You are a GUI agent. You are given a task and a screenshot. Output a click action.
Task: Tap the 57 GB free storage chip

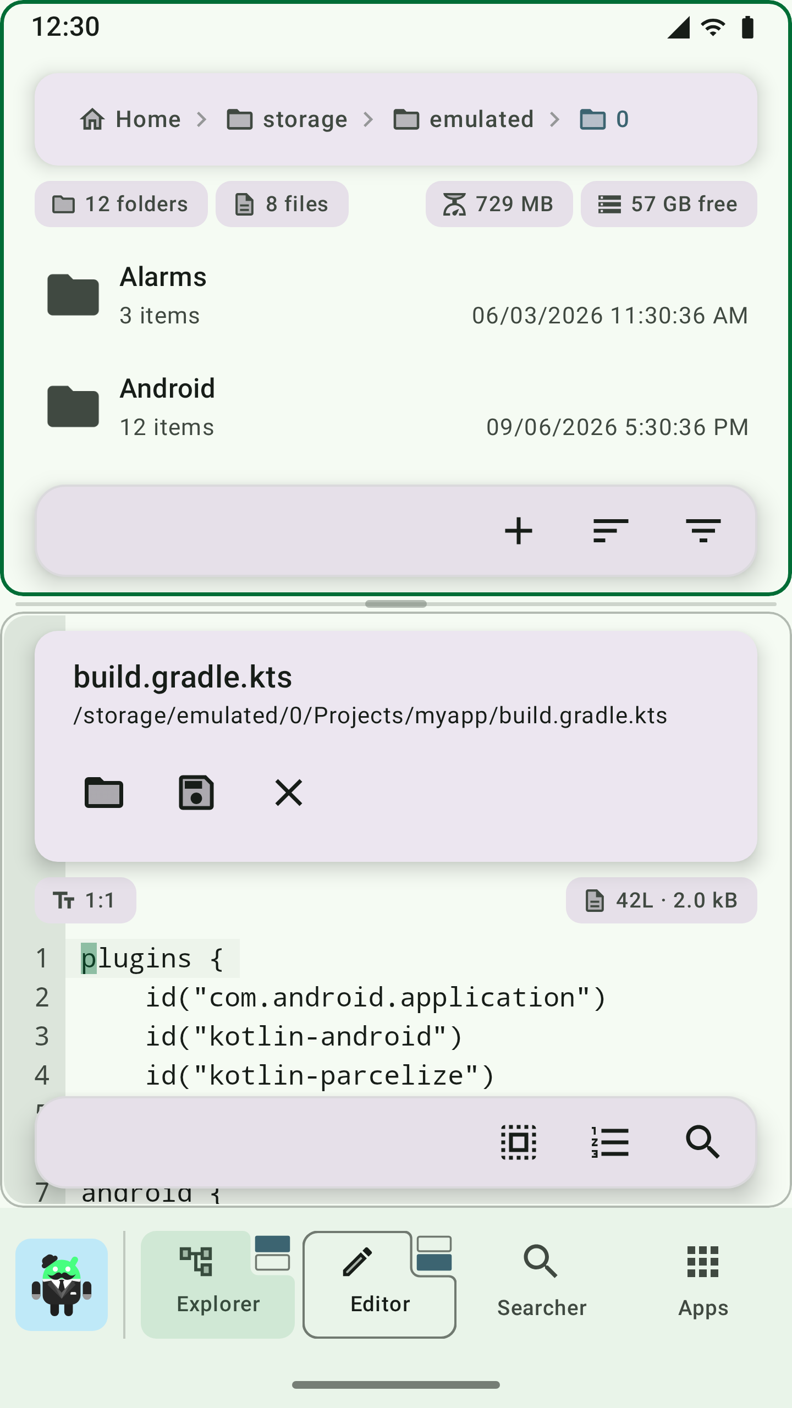669,204
